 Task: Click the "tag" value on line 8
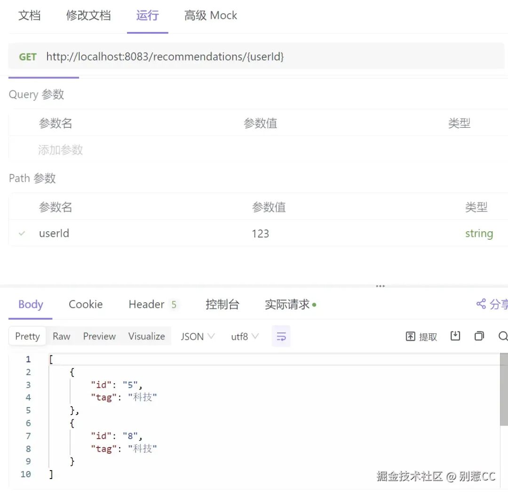click(143, 449)
